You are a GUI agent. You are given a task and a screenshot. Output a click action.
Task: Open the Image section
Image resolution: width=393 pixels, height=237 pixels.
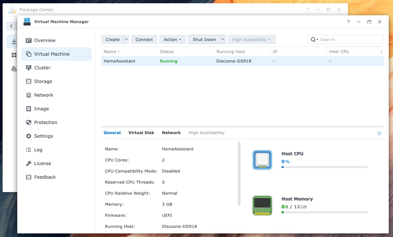[x=56, y=109]
